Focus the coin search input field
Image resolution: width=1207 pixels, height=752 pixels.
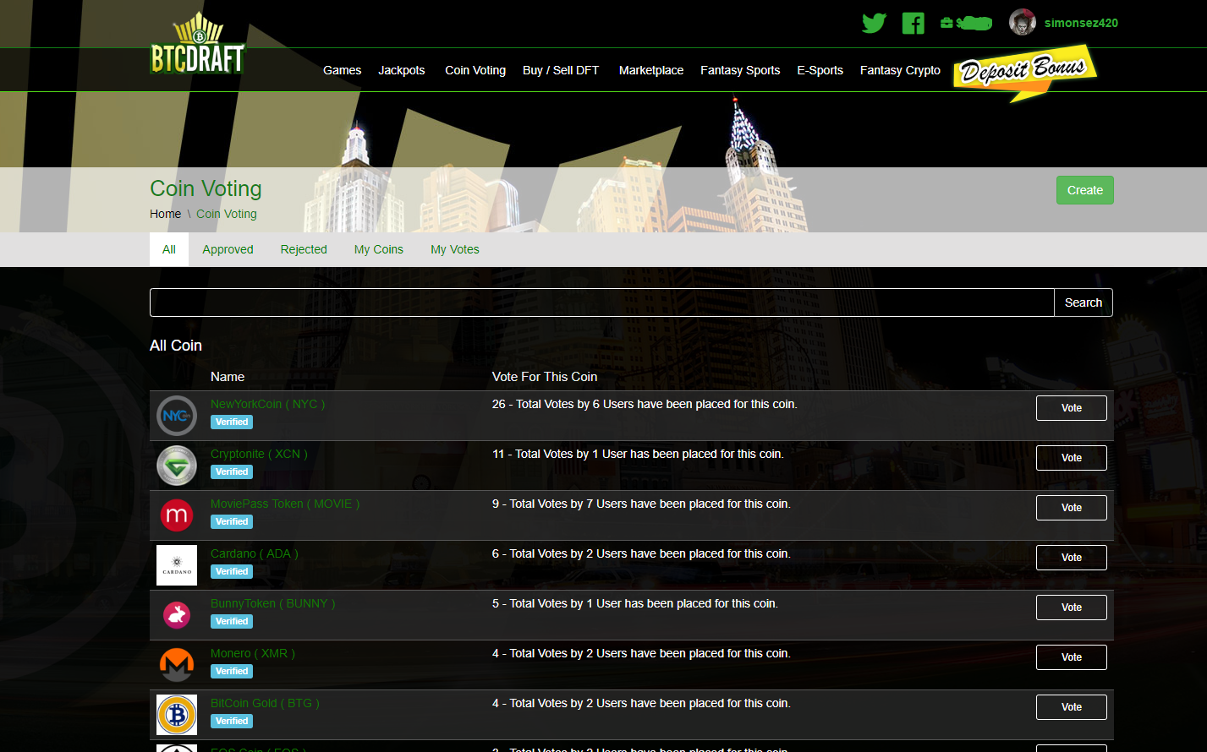[601, 302]
